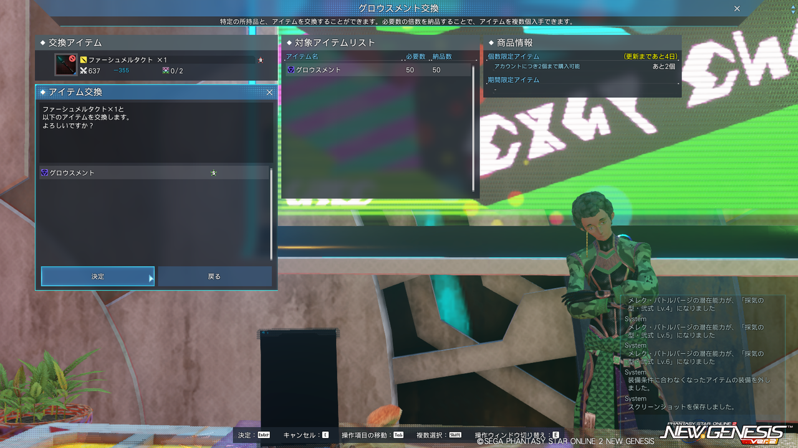The height and width of the screenshot is (448, 798).
Task: Click the アイテム名 column header
Action: (x=302, y=57)
